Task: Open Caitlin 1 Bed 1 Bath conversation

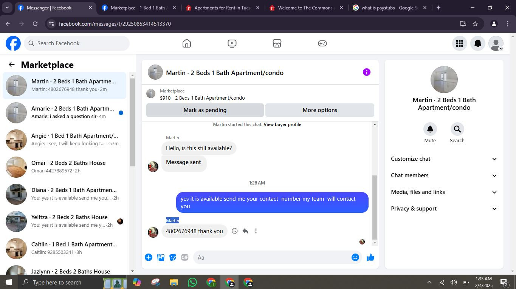Action: (x=65, y=249)
